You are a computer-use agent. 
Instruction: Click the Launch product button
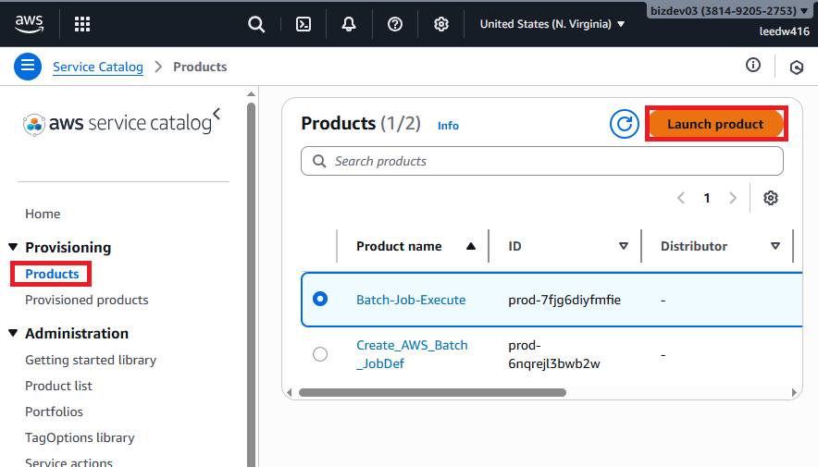[715, 124]
